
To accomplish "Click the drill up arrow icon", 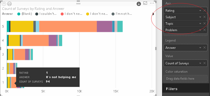I will pos(4,4).
